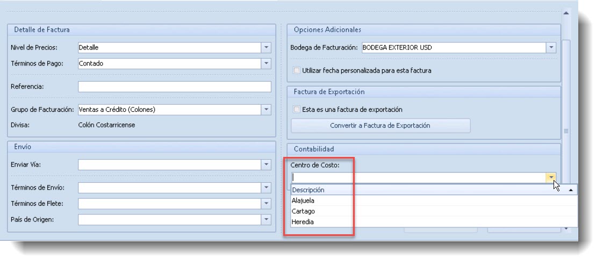Open the Nivel de Precios dropdown arrow

click(x=266, y=48)
